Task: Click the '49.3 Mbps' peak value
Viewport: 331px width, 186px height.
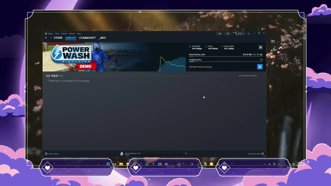Action: (213, 49)
